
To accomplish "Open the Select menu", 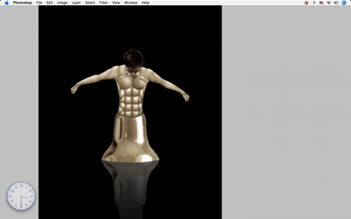I will coord(90,3).
